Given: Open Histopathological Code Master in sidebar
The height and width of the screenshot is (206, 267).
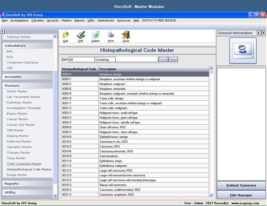Looking at the screenshot, I should [x=29, y=169].
